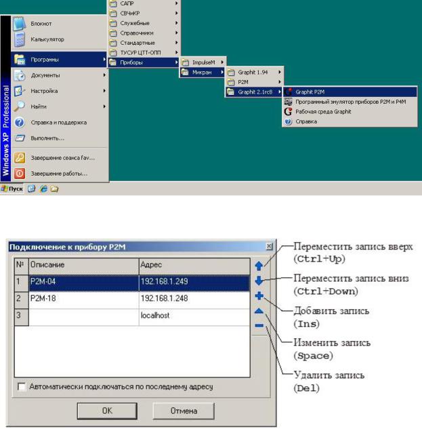The image size is (422, 429).
Task: Click the Калькулятор calculator icon
Action: tap(20, 39)
